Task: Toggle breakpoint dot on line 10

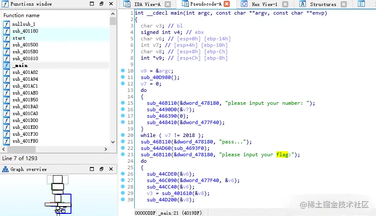Action: (x=123, y=71)
